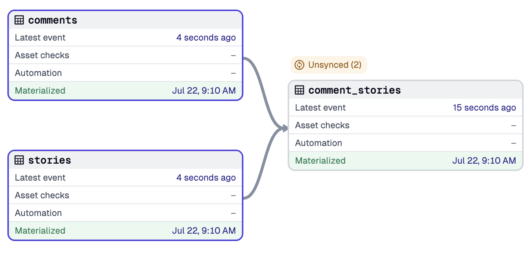The height and width of the screenshot is (258, 531).
Task: Click the Asset checks row in comments
Action: click(x=125, y=55)
